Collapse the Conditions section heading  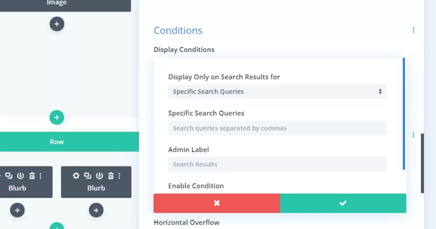coord(178,31)
